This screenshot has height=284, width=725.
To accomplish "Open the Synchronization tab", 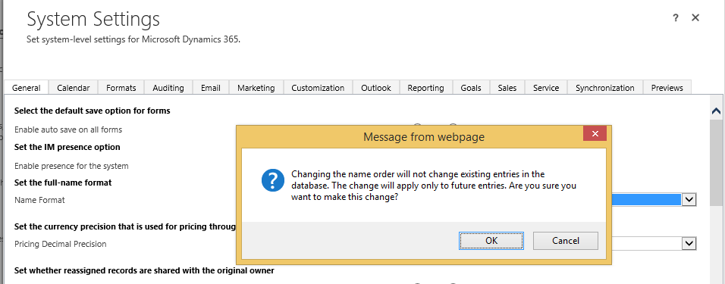I will click(604, 88).
